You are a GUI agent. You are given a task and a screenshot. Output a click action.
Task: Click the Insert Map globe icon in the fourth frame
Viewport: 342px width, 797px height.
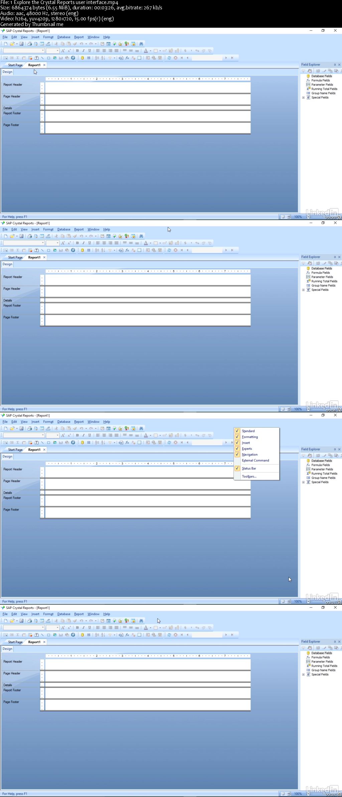pos(67,635)
